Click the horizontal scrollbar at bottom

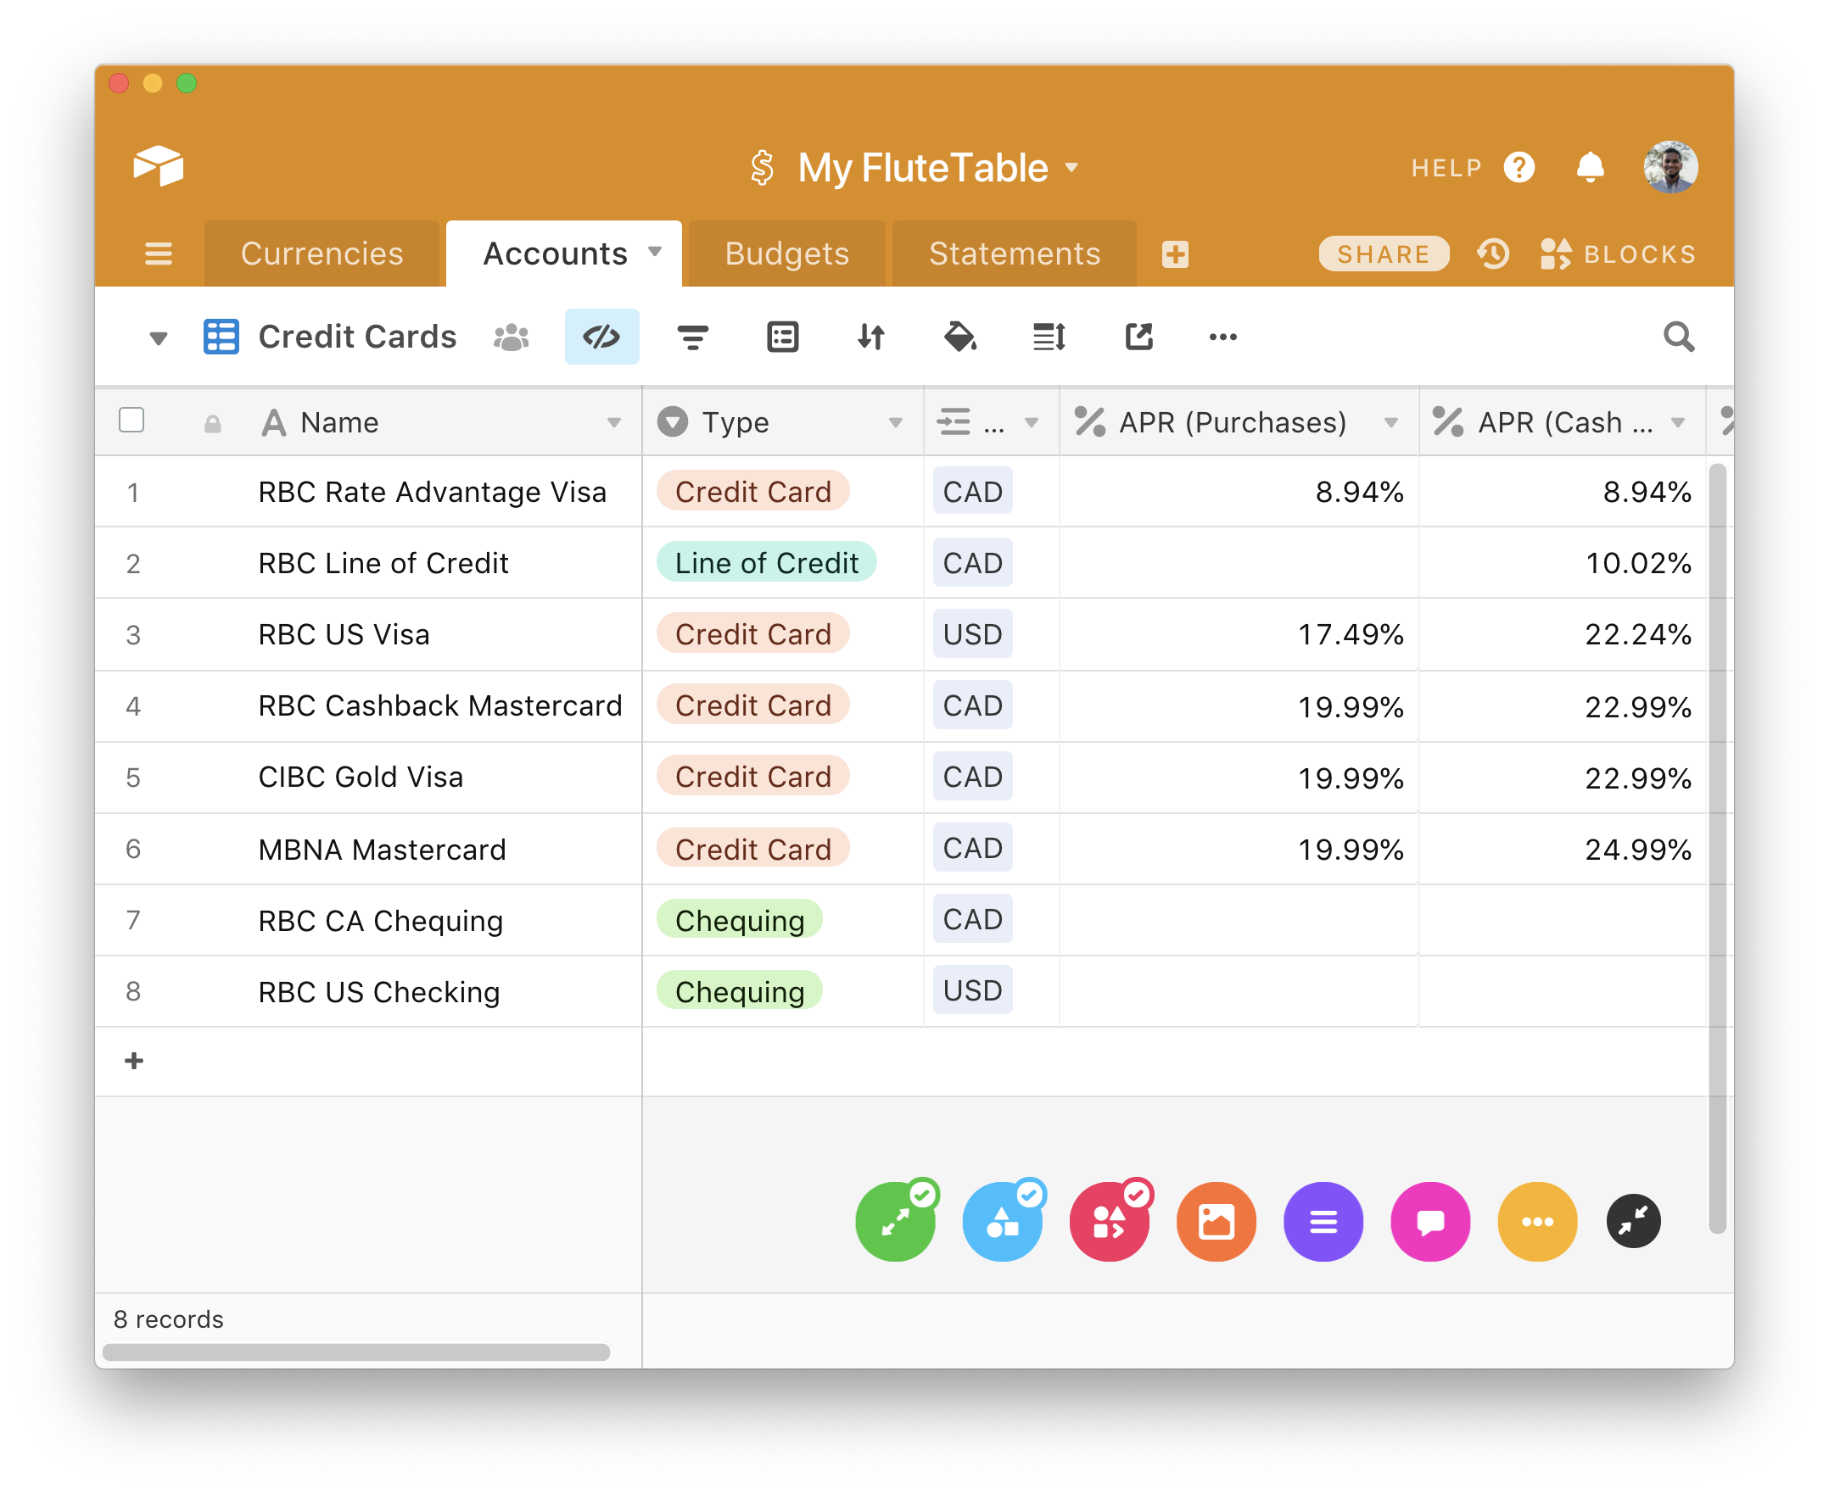(x=355, y=1352)
